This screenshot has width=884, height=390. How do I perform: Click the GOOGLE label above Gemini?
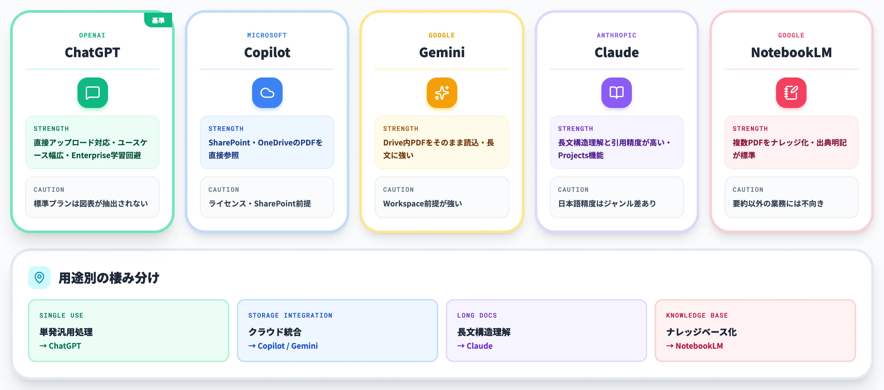tap(442, 35)
